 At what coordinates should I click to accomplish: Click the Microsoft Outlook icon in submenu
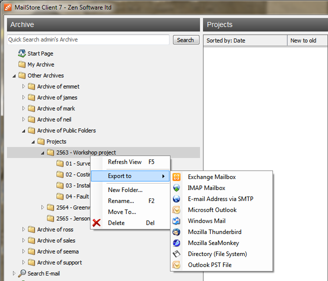[x=176, y=210]
